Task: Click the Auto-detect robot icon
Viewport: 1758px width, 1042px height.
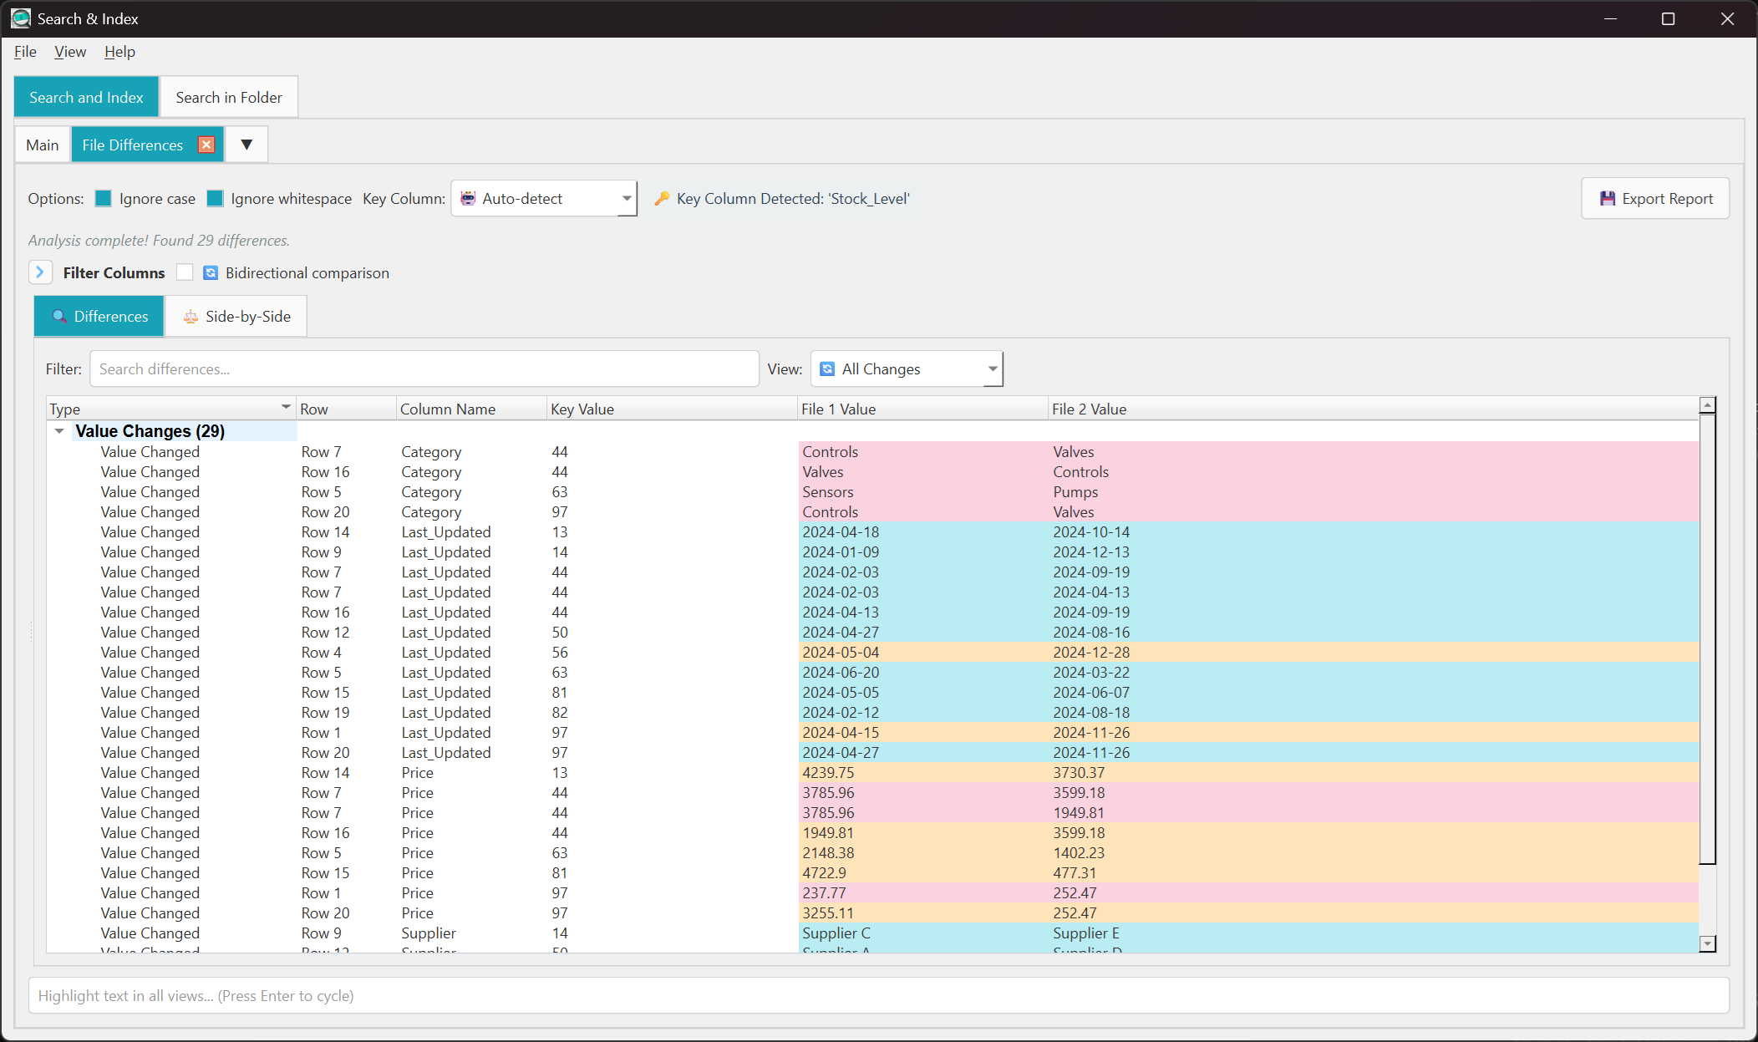Action: click(x=468, y=199)
